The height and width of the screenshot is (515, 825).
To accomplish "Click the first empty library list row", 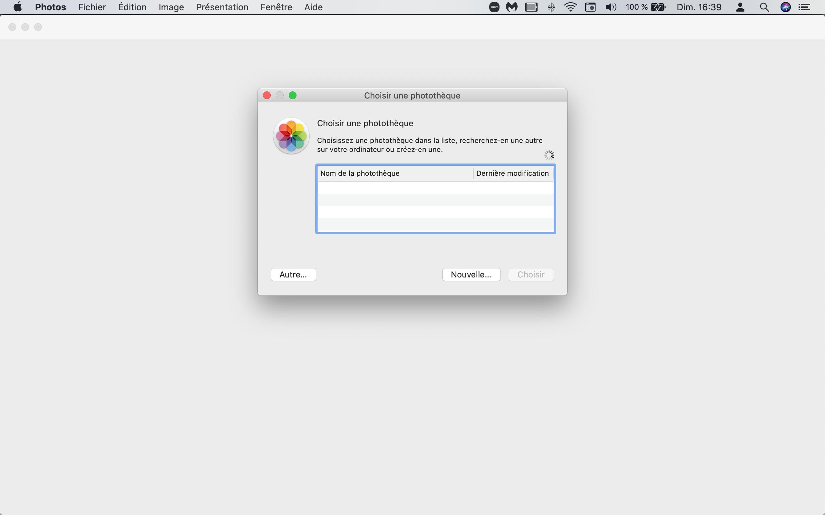I will pyautogui.click(x=435, y=188).
